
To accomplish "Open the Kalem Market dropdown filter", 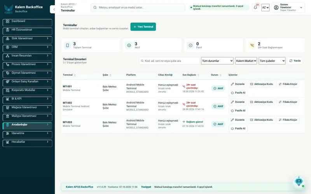I will (246, 61).
